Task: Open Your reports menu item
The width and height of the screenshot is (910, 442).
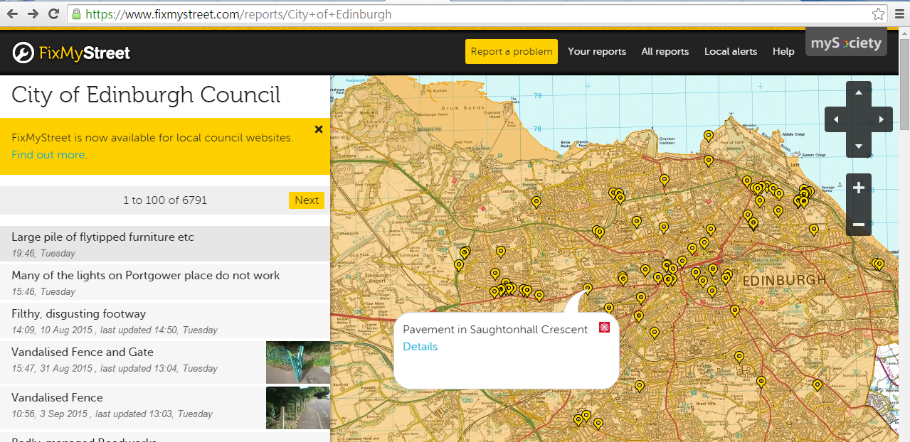Action: 597,51
